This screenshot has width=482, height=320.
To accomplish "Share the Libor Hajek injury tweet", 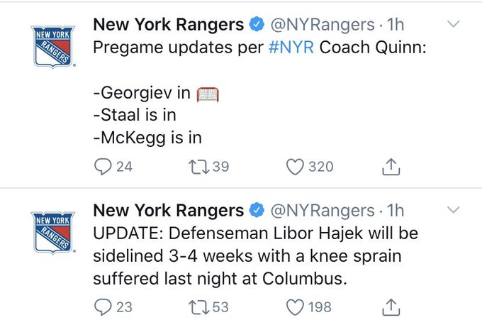I will [x=391, y=307].
